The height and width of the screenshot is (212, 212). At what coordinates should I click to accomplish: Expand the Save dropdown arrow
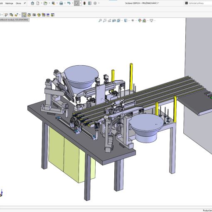[57, 3]
